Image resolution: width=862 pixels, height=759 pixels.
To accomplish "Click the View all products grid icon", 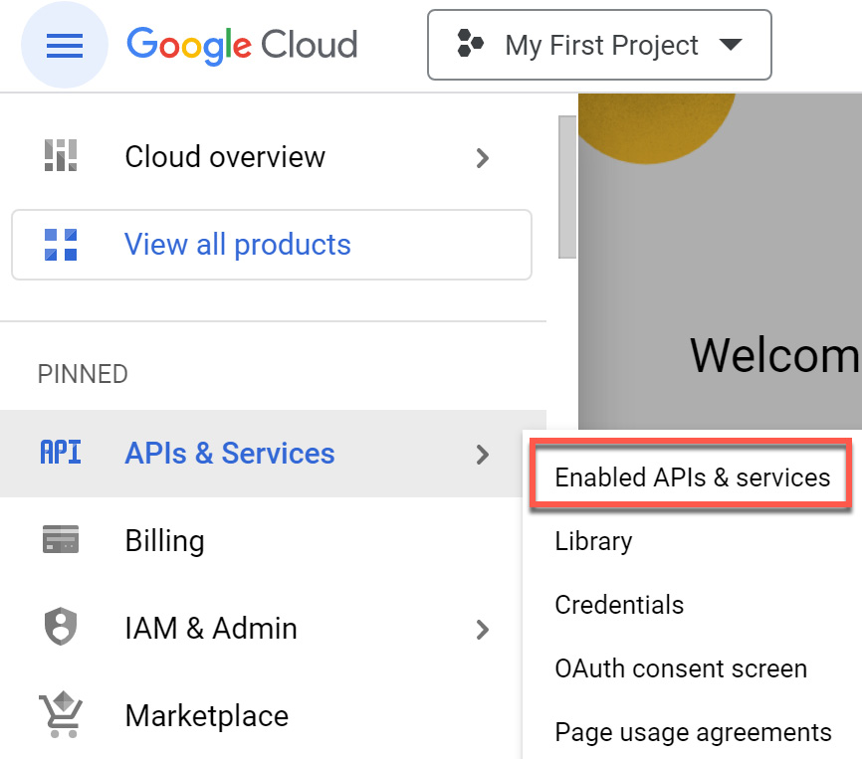I will pos(61,245).
